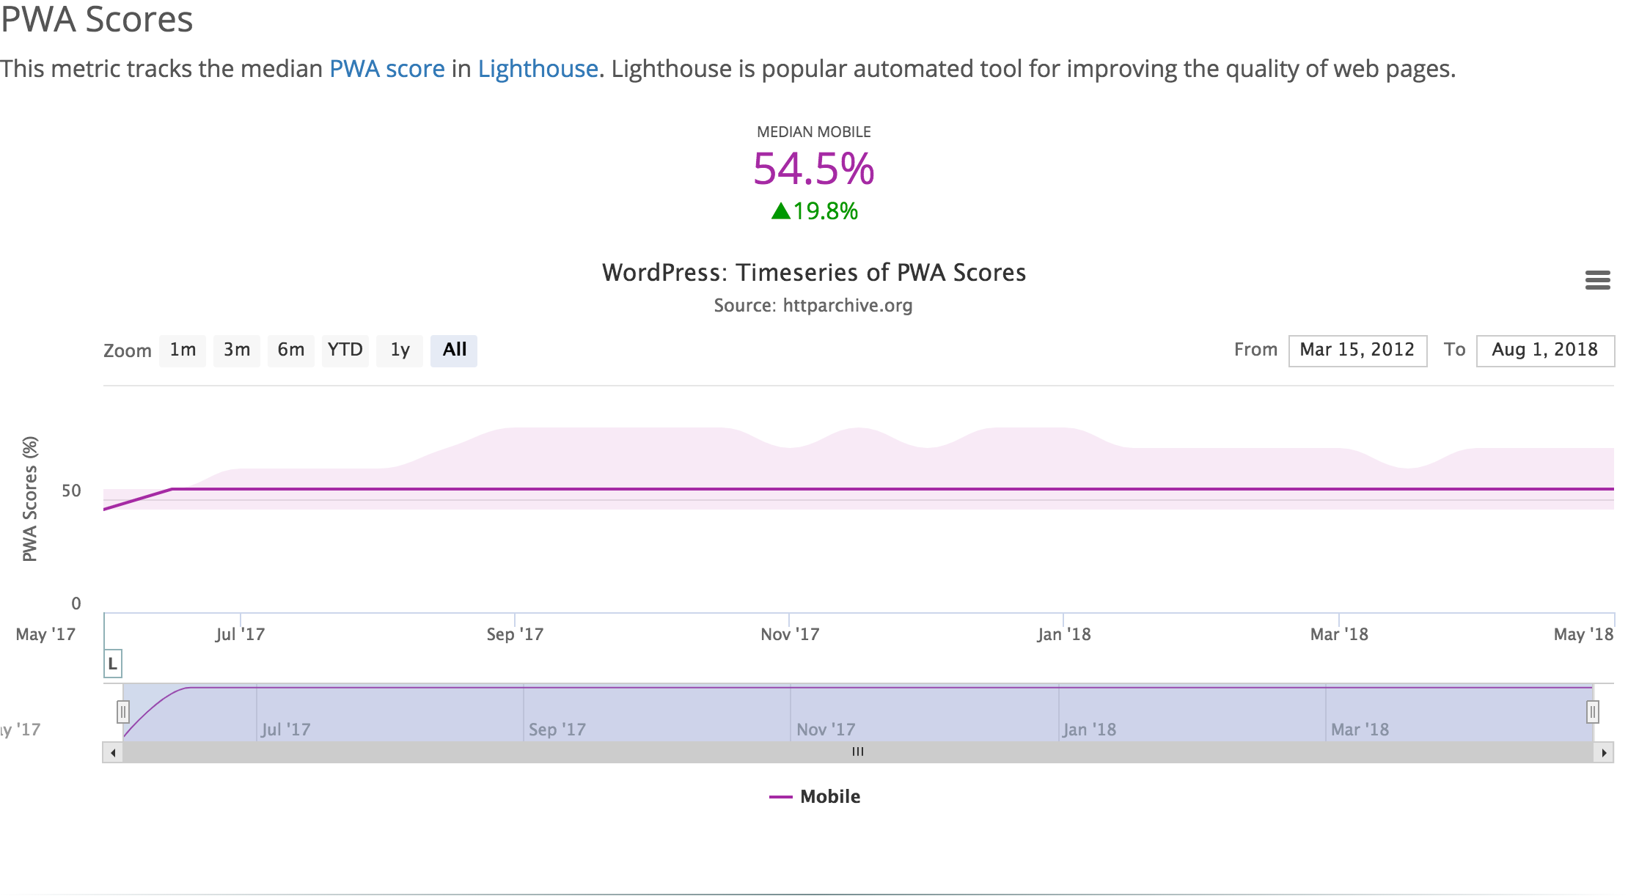The image size is (1628, 896).
Task: Click the PWA Scores page heading
Action: pyautogui.click(x=97, y=19)
